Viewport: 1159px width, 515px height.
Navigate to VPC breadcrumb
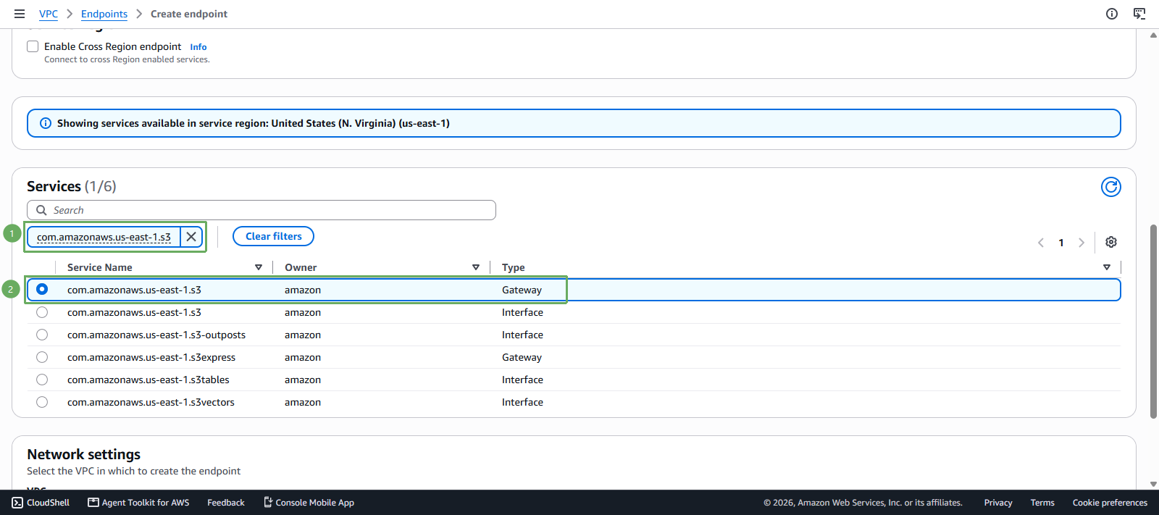pos(49,14)
